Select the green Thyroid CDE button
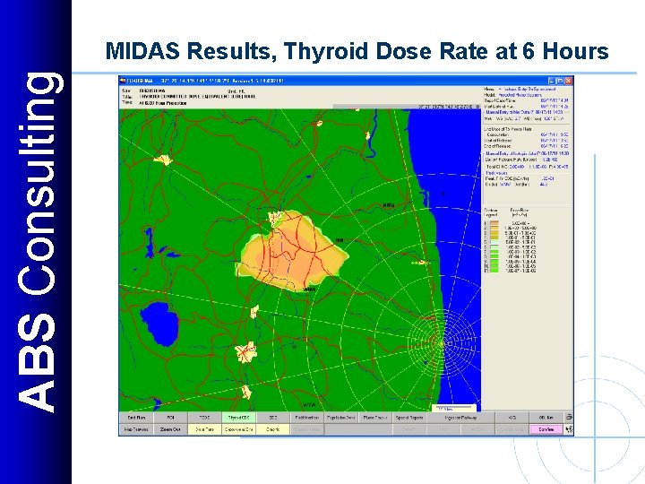 (x=238, y=418)
